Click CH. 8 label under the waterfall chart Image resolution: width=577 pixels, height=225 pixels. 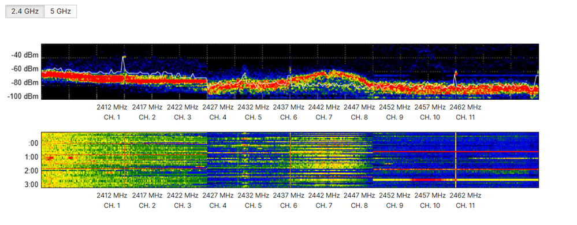359,205
